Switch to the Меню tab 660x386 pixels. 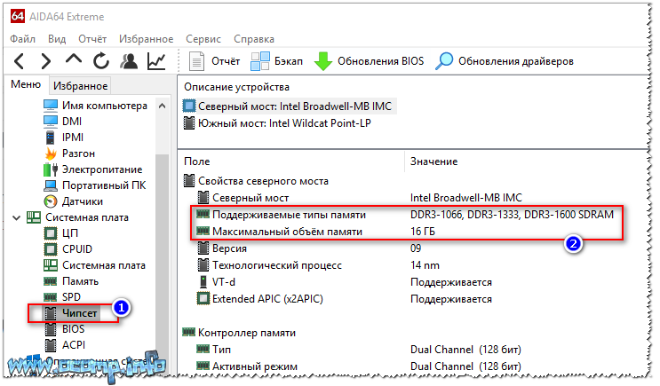coord(26,84)
